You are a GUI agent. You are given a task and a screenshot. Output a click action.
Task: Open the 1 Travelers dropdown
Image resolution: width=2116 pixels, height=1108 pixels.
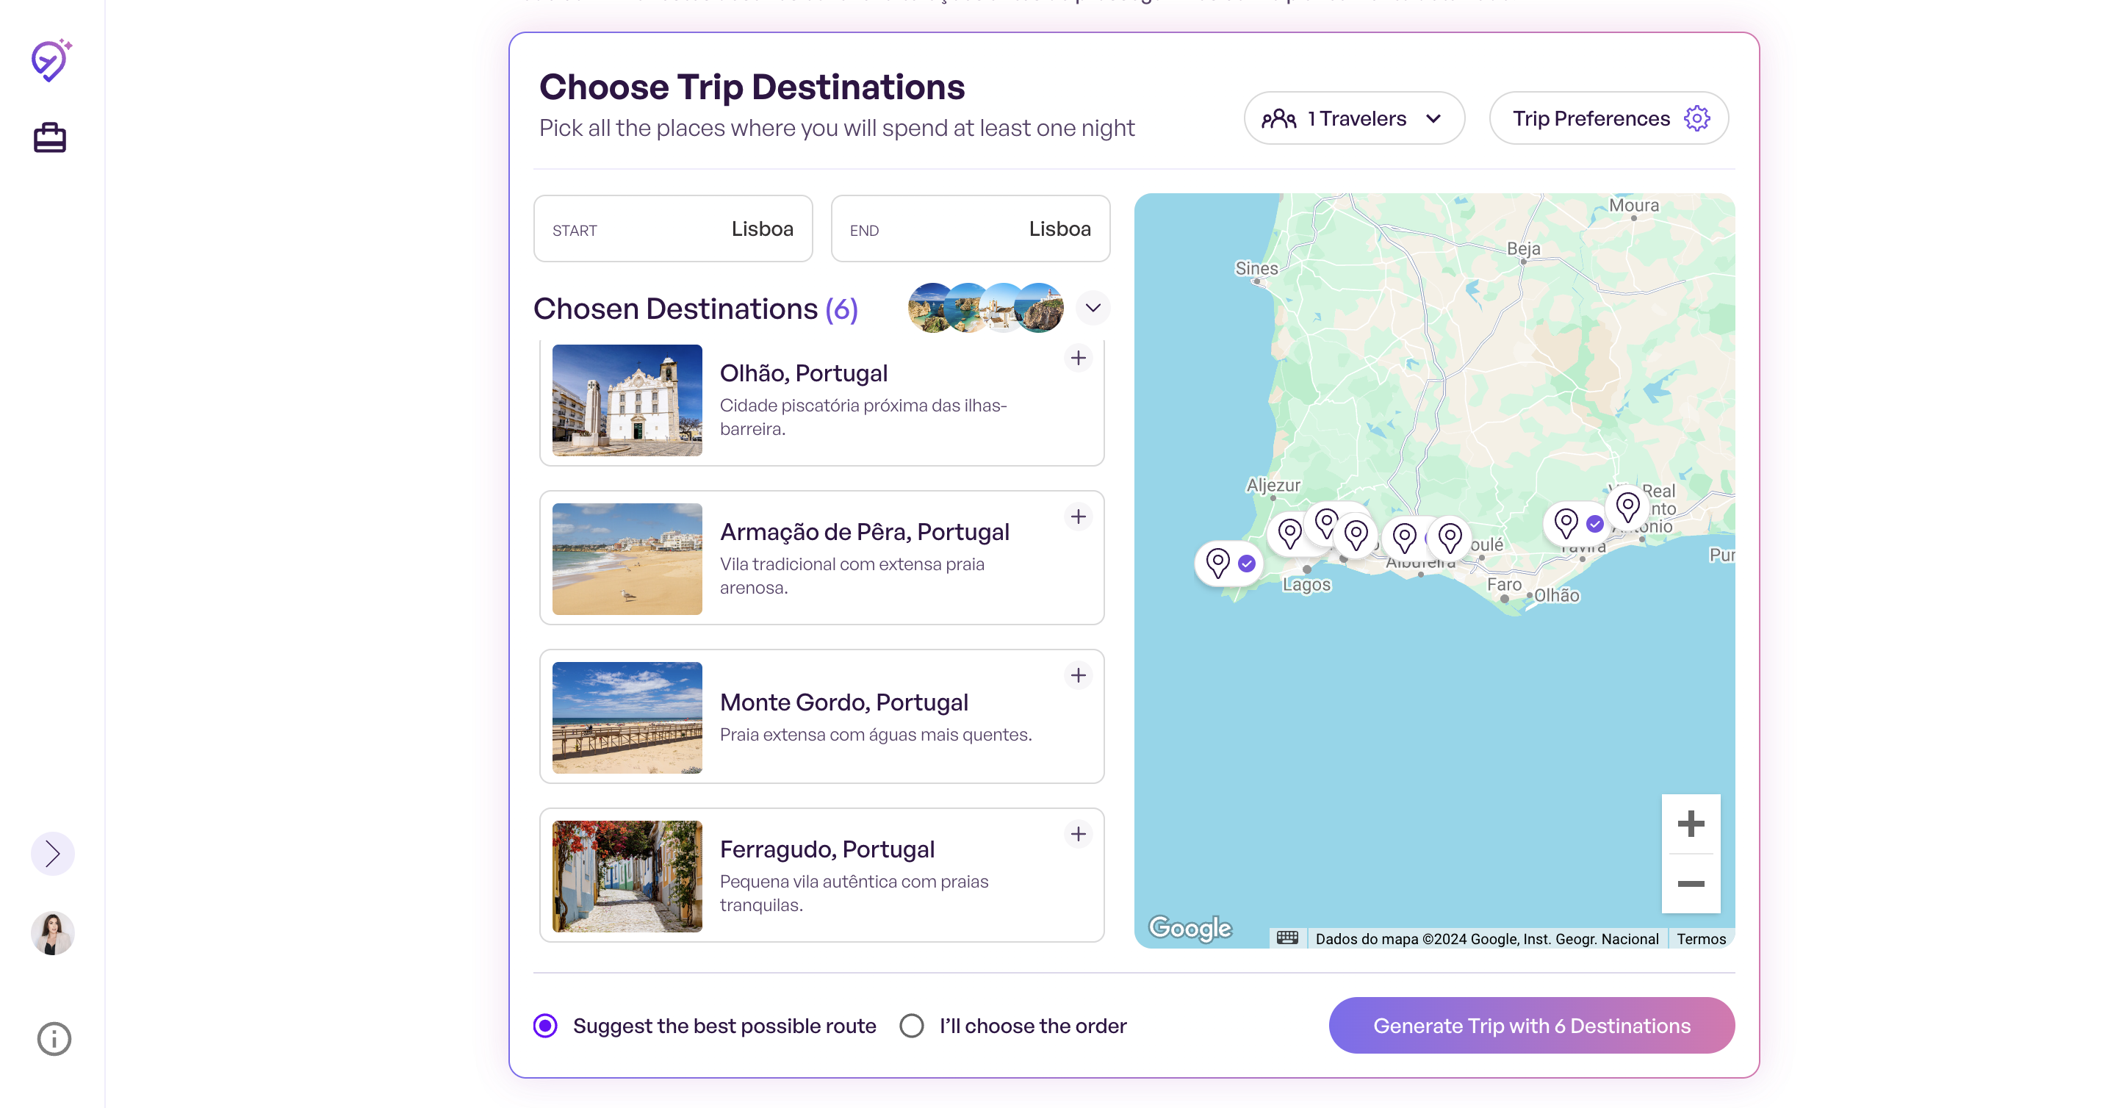1353,118
